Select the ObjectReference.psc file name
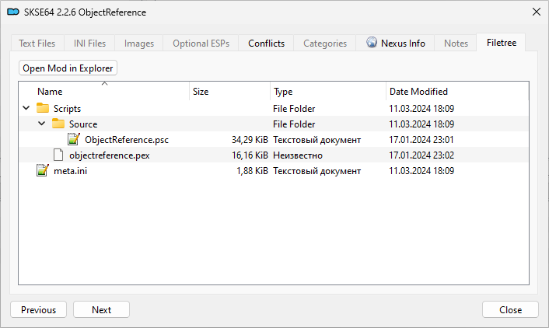The height and width of the screenshot is (328, 549). coord(127,140)
